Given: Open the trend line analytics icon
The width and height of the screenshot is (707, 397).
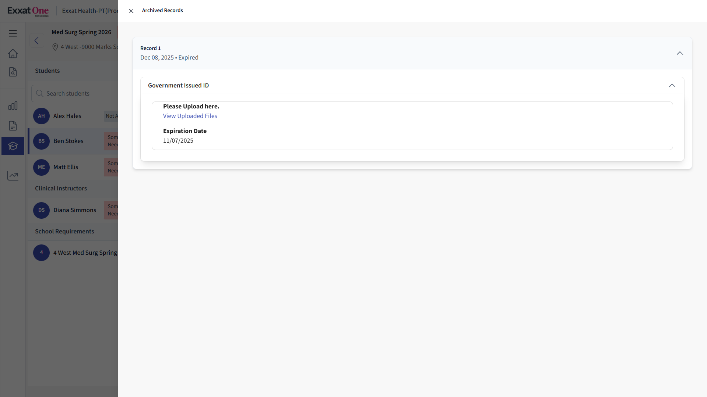Looking at the screenshot, I should click(x=13, y=176).
